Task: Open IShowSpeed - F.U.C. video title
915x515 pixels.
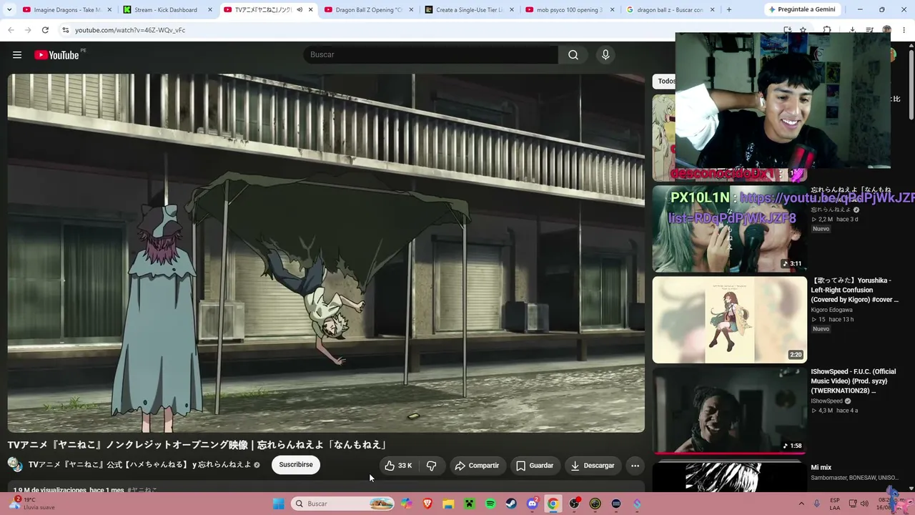Action: tap(853, 381)
